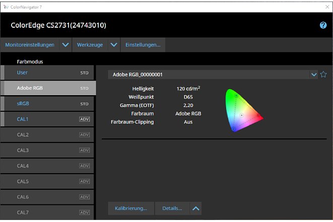This screenshot has height=222, width=333.
Task: Select the sRGB color mode
Action: tap(47, 104)
